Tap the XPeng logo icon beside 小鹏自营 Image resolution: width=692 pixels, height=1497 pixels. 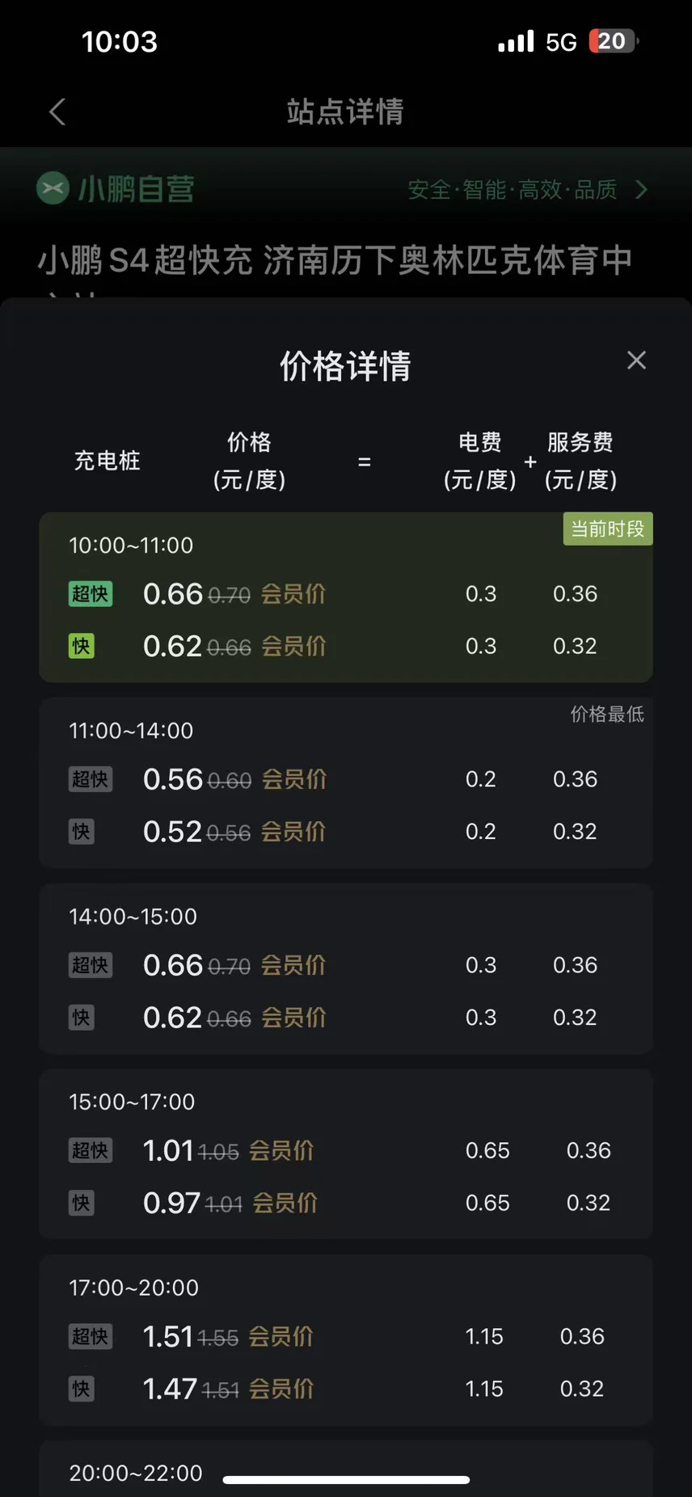click(53, 189)
